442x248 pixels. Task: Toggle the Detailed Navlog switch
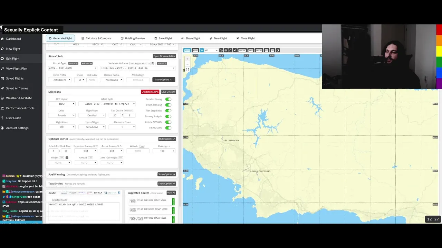click(168, 99)
